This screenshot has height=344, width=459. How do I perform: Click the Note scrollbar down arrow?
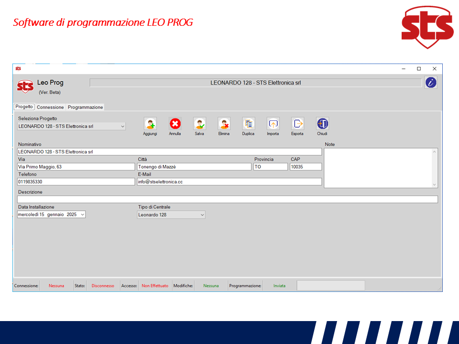[434, 184]
